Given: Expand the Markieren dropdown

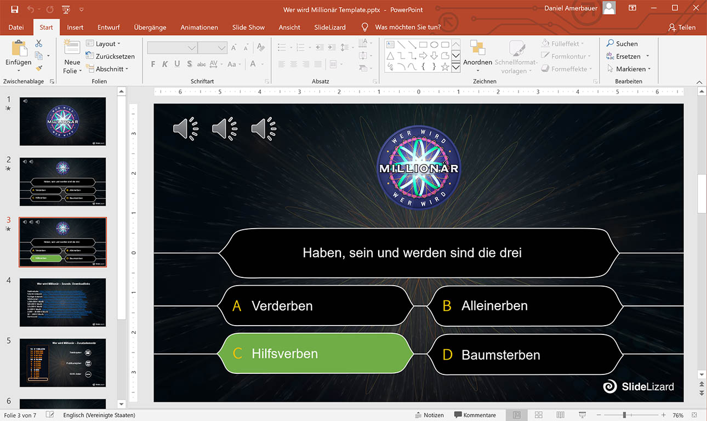Looking at the screenshot, I should tap(629, 69).
